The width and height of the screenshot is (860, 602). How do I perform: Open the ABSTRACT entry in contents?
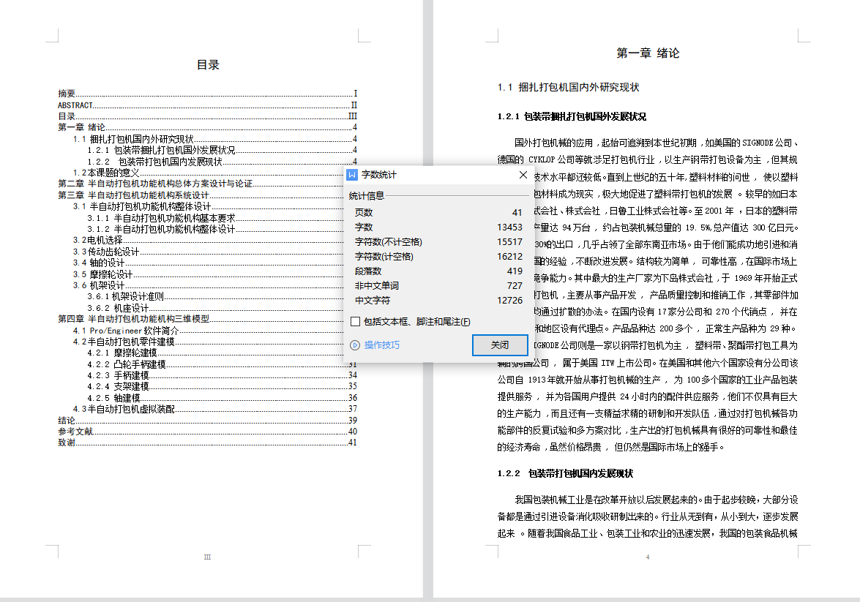(75, 105)
